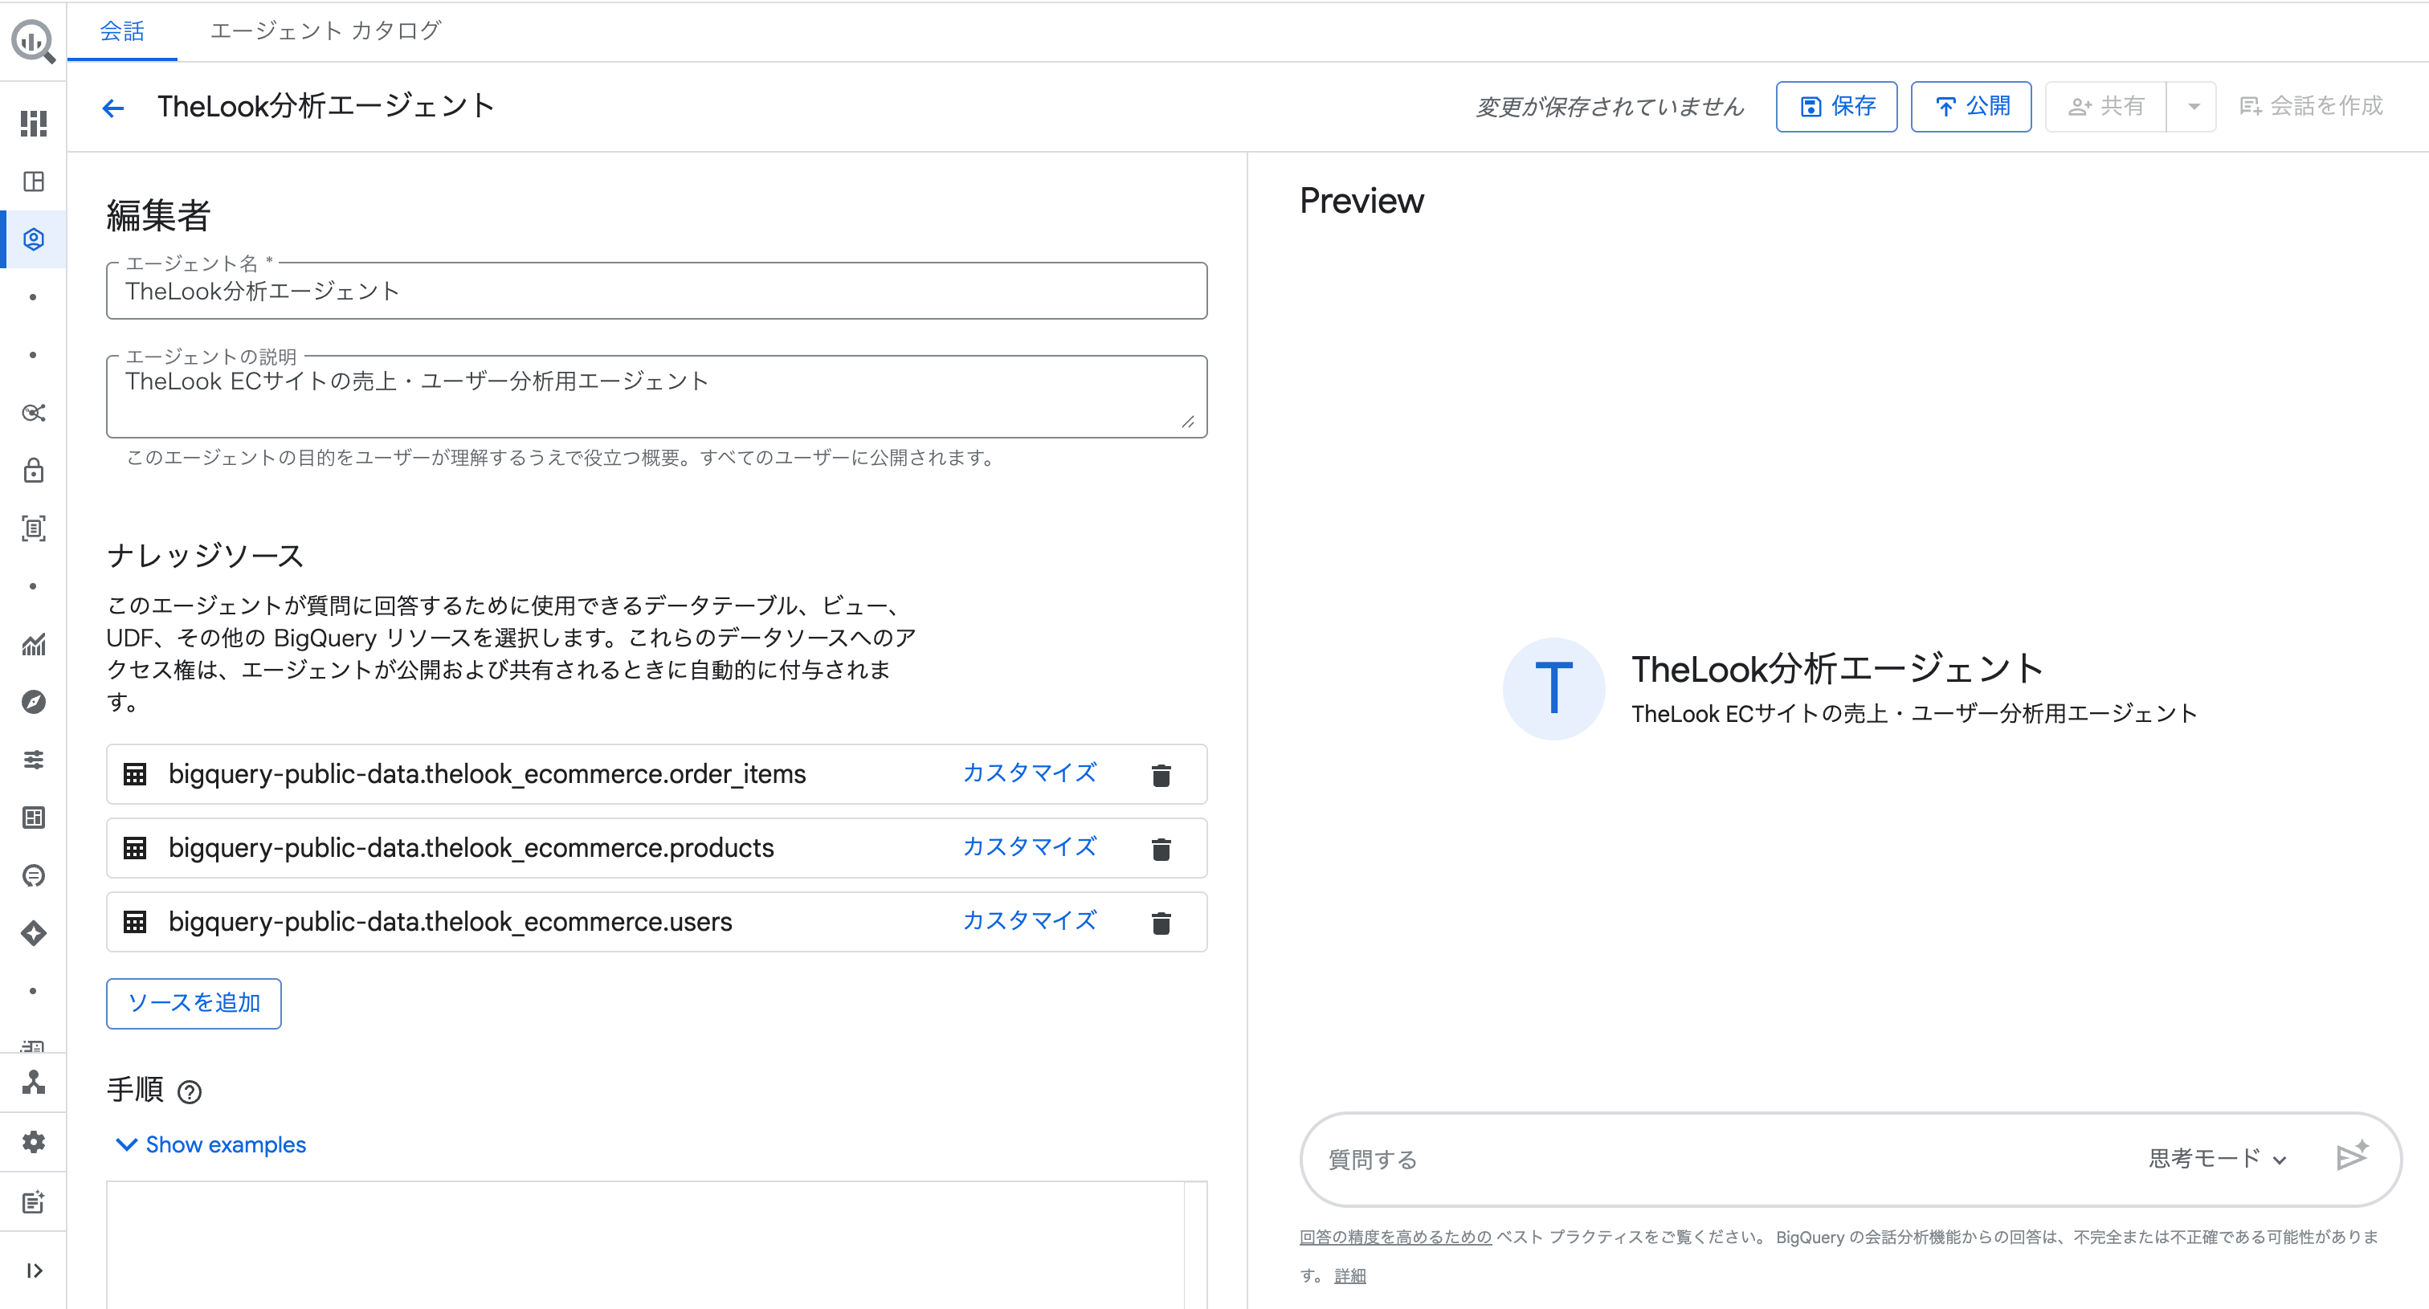This screenshot has height=1309, width=2429.
Task: Open the lock (security) icon in the sidebar
Action: pyautogui.click(x=33, y=471)
